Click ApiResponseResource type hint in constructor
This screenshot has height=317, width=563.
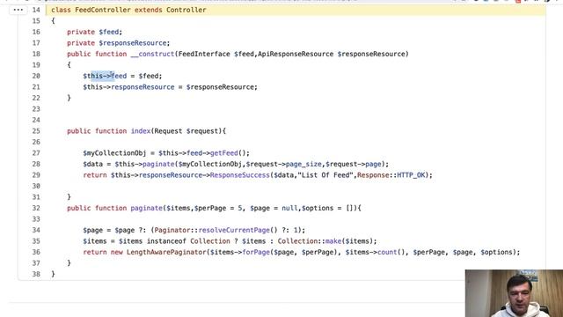296,54
